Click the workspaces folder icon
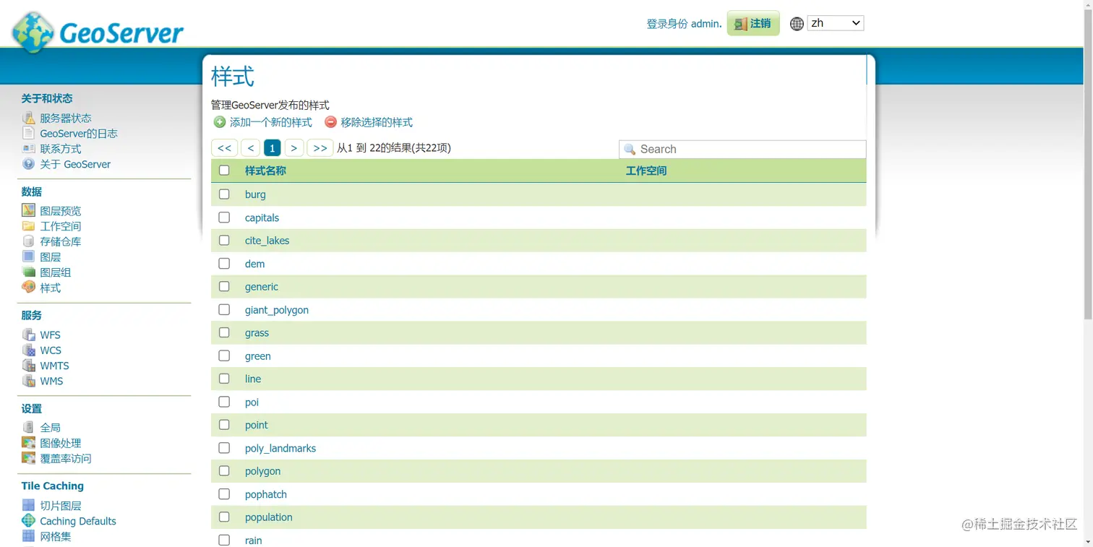The width and height of the screenshot is (1093, 547). (x=28, y=226)
